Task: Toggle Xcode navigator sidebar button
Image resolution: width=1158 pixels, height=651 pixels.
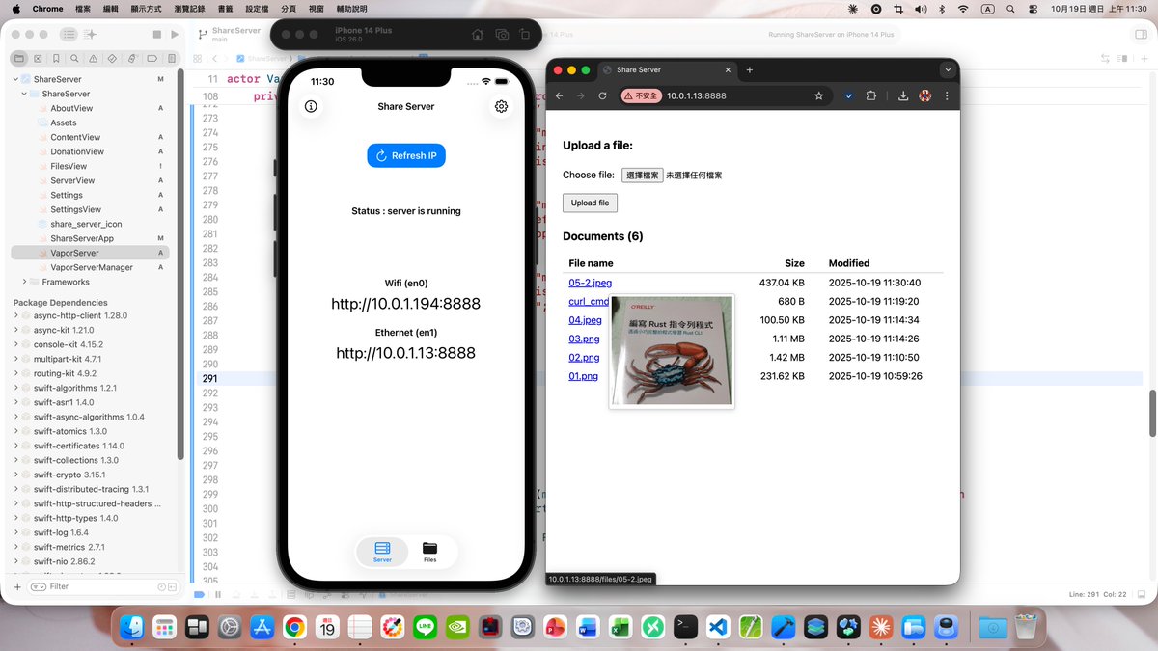Action: [x=68, y=34]
